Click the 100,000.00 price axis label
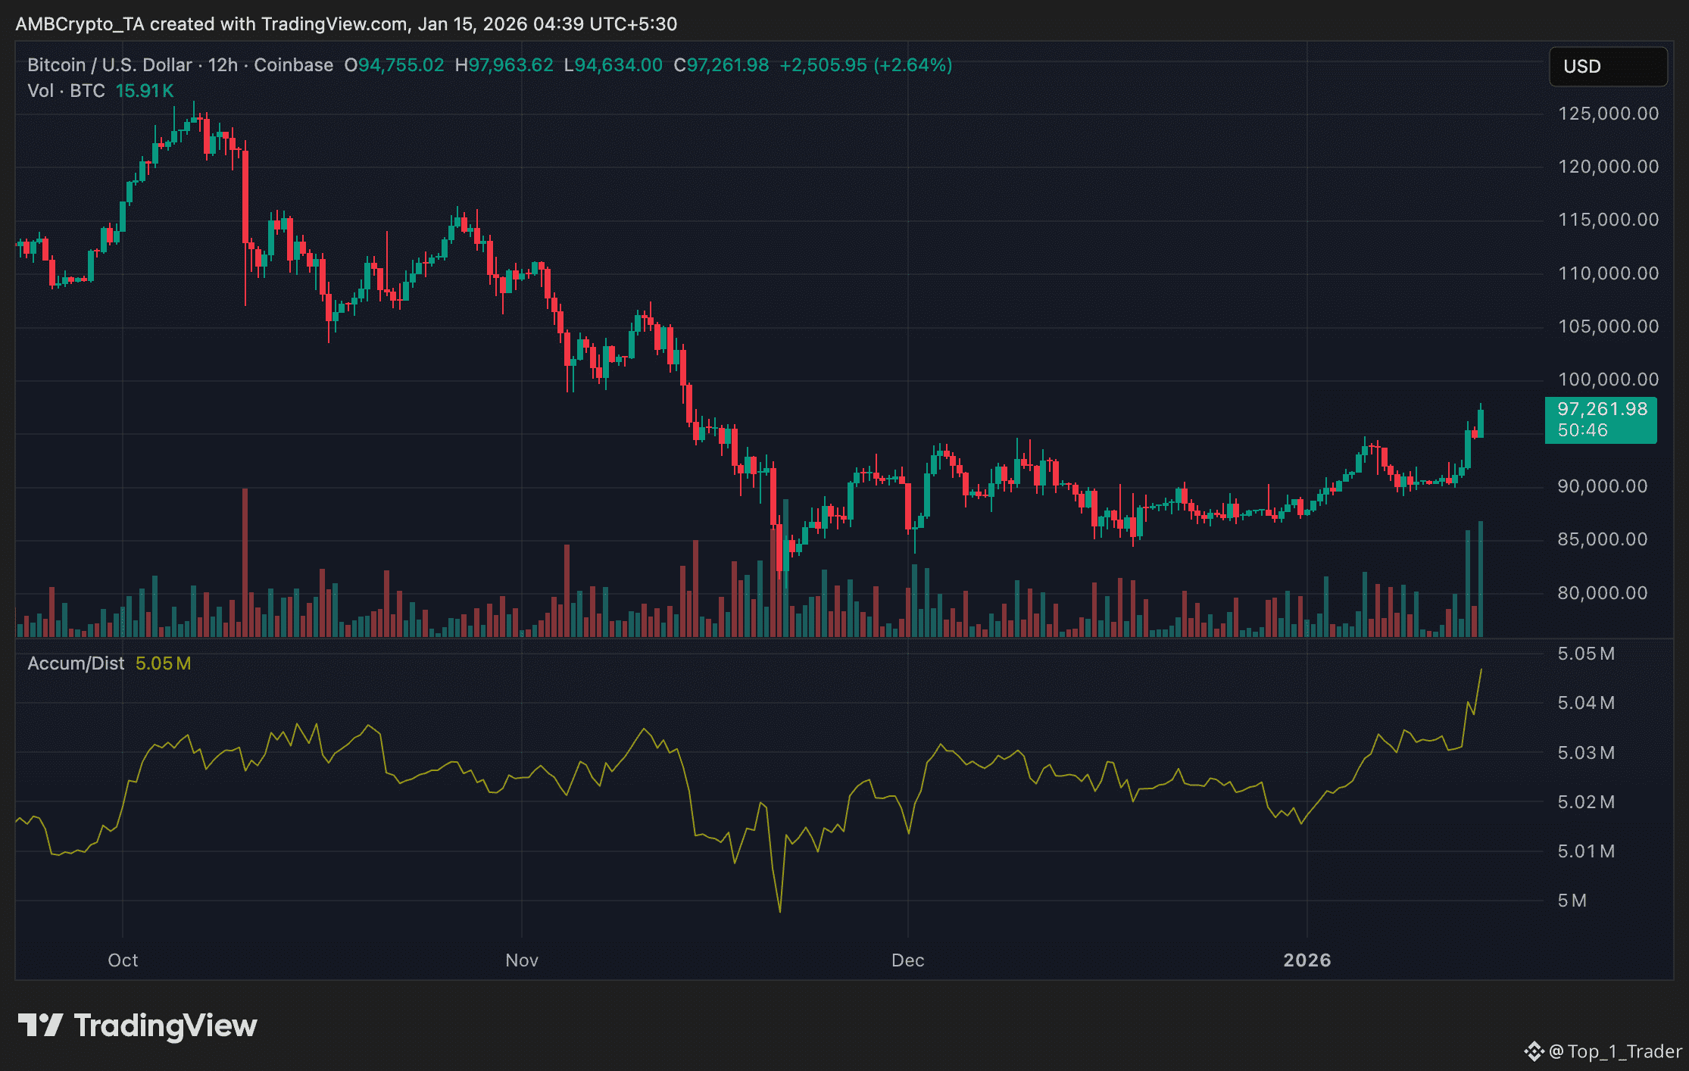 pos(1607,379)
